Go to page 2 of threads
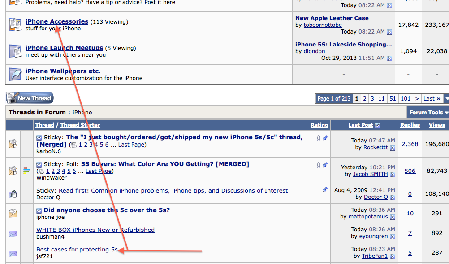The height and width of the screenshot is (264, 449). (x=364, y=98)
